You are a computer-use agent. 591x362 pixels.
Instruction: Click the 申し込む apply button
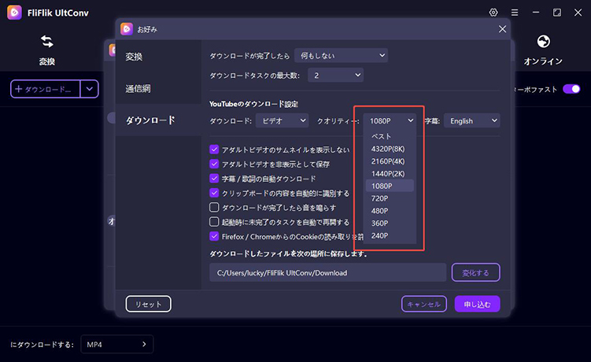(x=477, y=304)
